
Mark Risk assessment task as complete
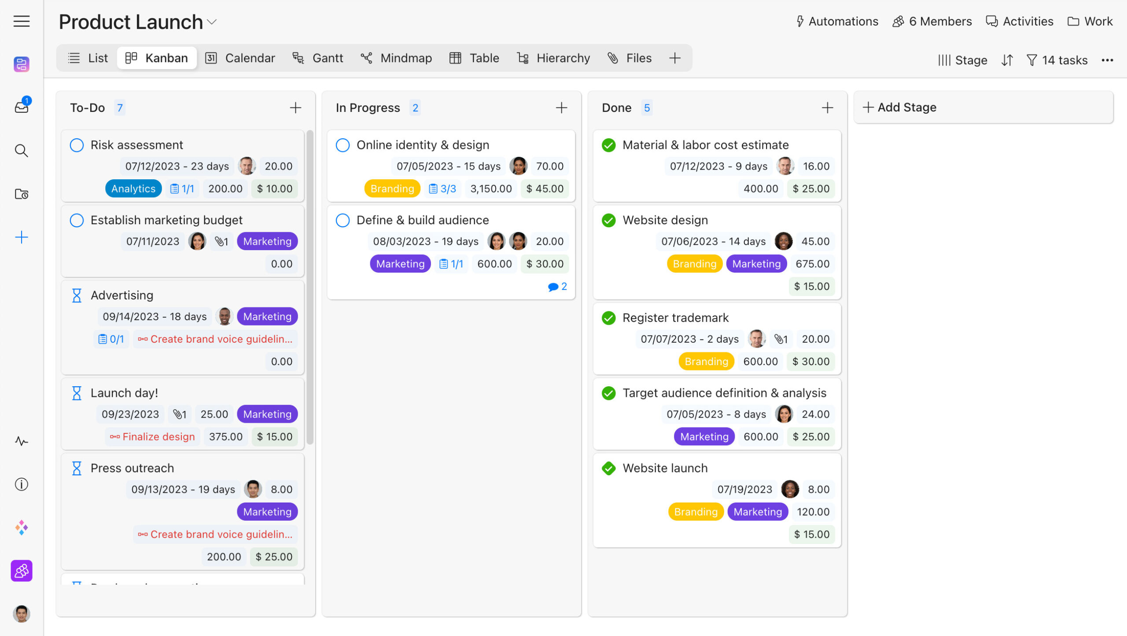click(77, 145)
